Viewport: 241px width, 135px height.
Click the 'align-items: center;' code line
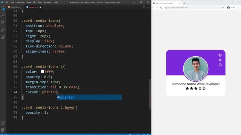46,51
